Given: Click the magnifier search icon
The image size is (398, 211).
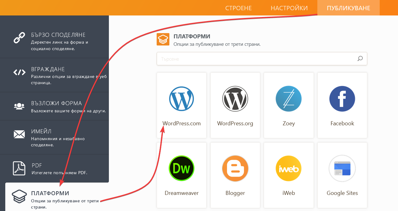Looking at the screenshot, I should click(360, 58).
